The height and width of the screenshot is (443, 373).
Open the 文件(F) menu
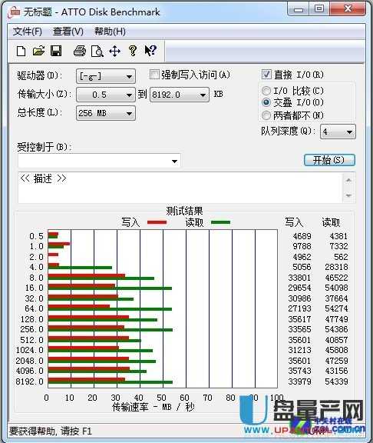(x=28, y=32)
